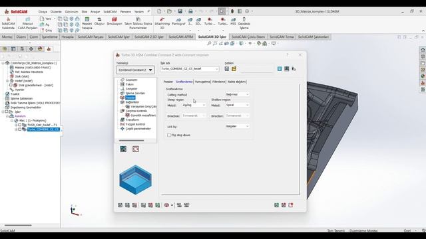Click the help question mark in dialog title
This screenshot has height=239, width=426.
pyautogui.click(x=287, y=54)
